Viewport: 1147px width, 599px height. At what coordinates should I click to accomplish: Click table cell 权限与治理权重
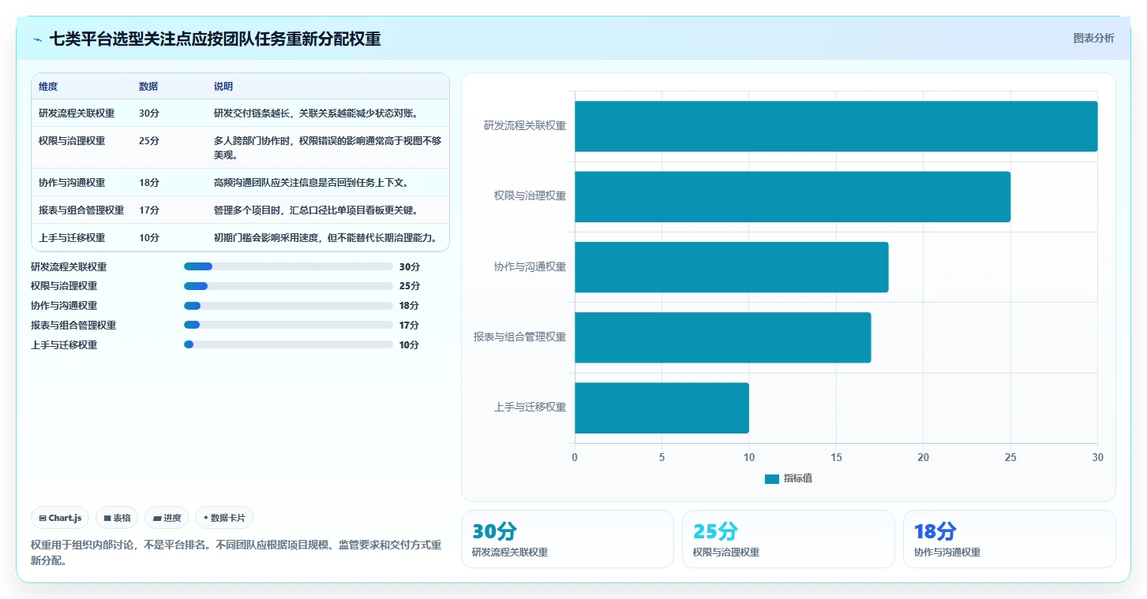pyautogui.click(x=72, y=141)
